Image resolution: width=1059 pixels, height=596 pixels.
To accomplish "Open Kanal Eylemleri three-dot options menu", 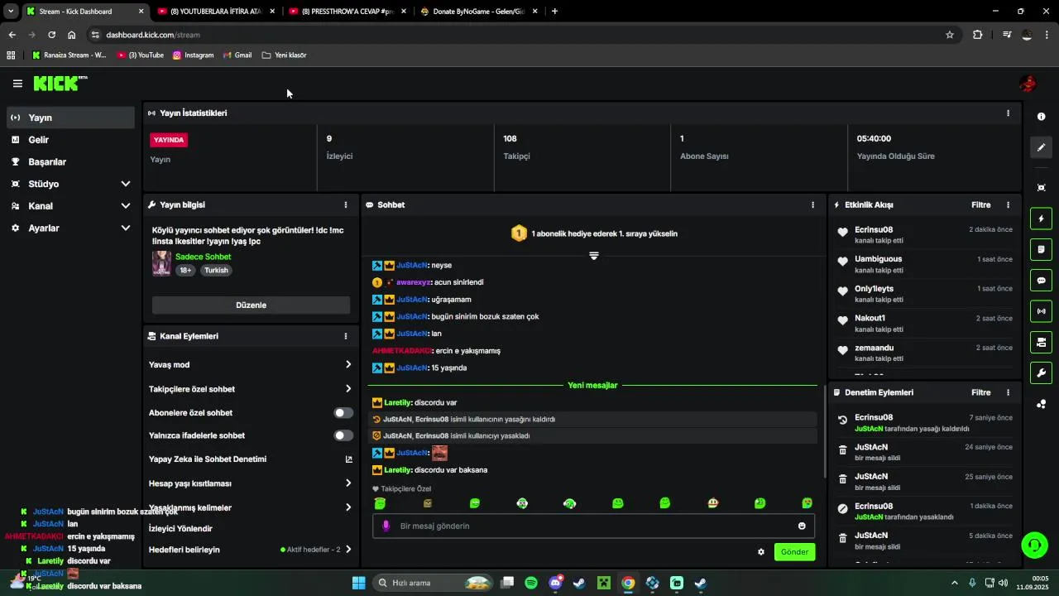I will click(346, 336).
